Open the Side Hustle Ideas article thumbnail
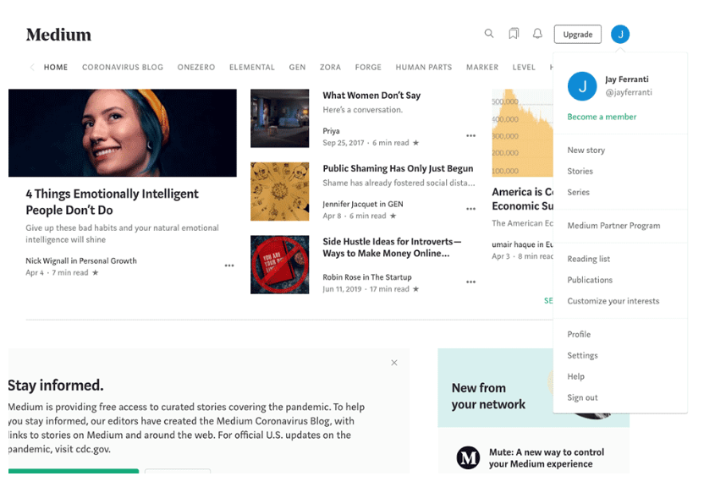The height and width of the screenshot is (487, 715). 280,265
